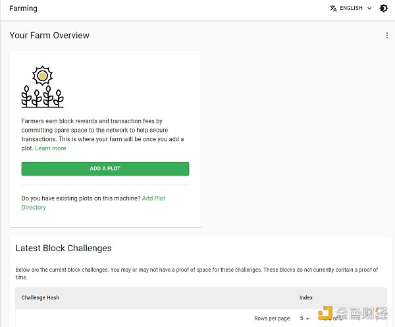
Task: Expand the ENGLISH language dropdown chevron
Action: (x=369, y=9)
